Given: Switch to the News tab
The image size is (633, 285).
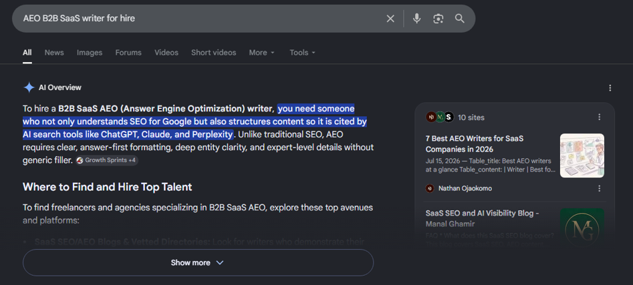Looking at the screenshot, I should (x=54, y=53).
